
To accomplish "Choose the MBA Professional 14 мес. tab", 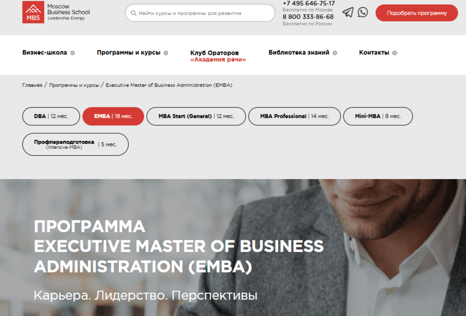I will coord(295,116).
